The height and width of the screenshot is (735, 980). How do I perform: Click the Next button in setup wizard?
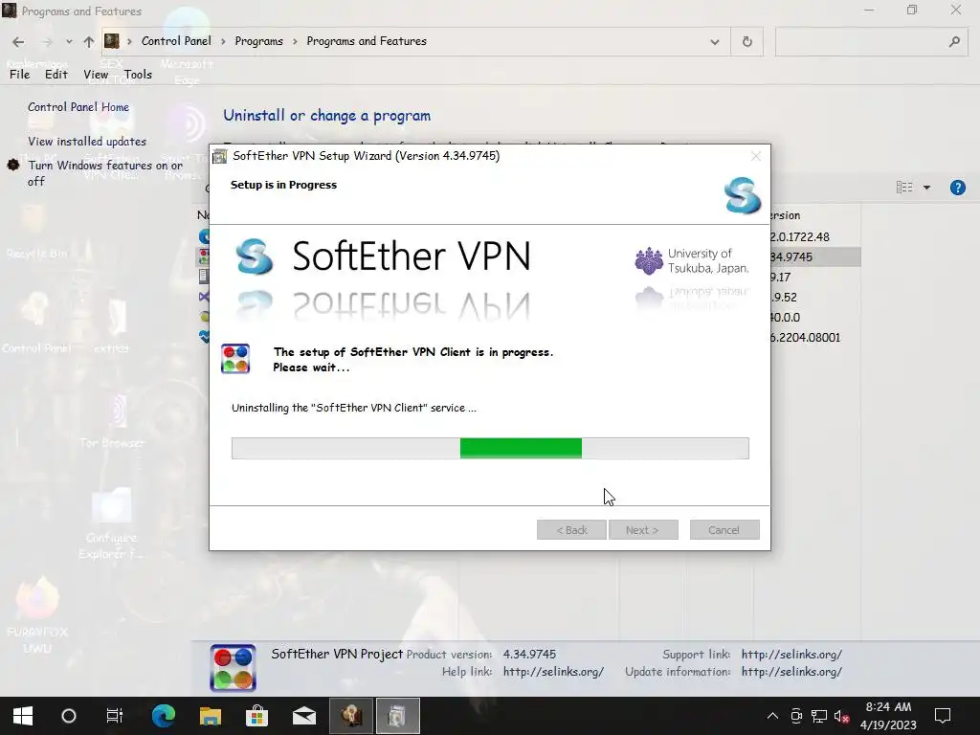click(643, 530)
